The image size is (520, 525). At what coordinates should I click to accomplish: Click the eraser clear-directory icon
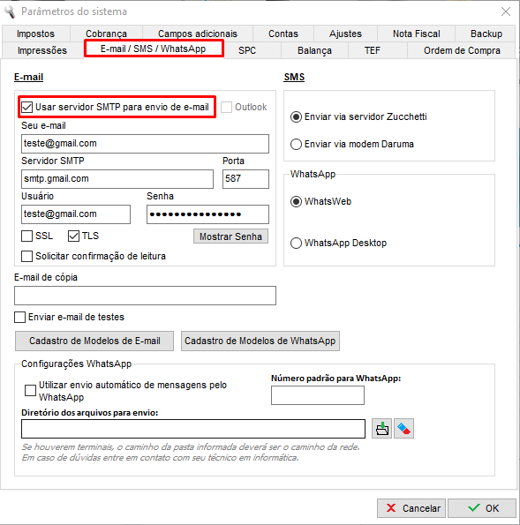coord(403,429)
